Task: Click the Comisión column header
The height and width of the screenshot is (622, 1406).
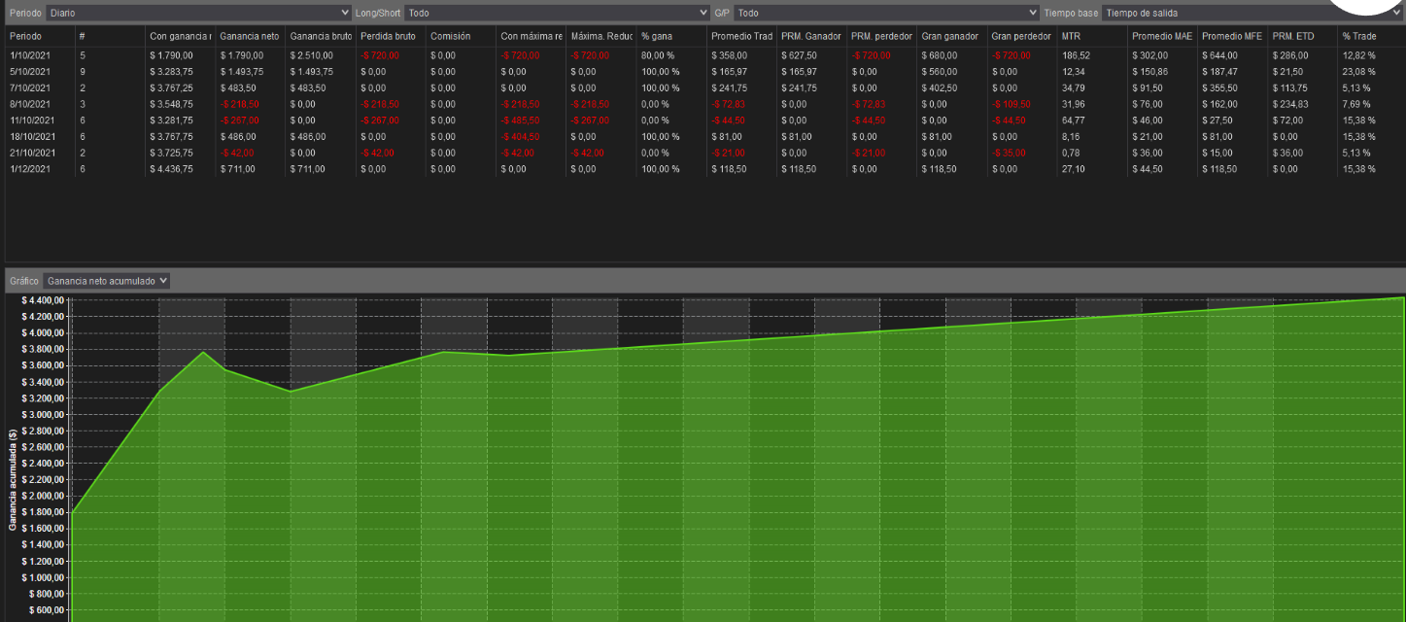Action: pos(451,36)
